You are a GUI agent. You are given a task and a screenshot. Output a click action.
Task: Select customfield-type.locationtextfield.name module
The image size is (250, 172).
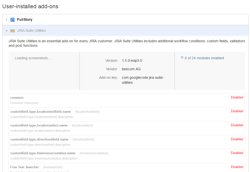[x=41, y=112]
